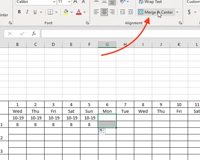The image size is (200, 160).
Task: Increase the cell indent
Action: tap(130, 12)
